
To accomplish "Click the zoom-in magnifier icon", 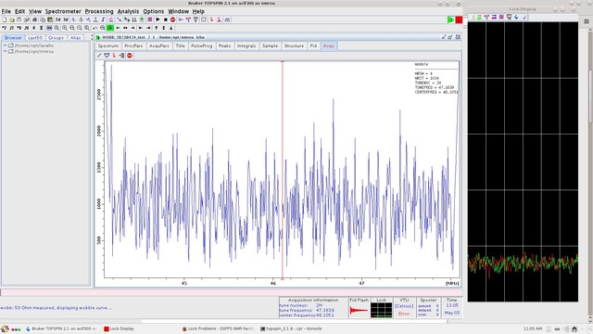I will 65,28.
